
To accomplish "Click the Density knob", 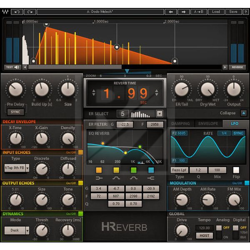I will pyautogui.click(x=68, y=139).
